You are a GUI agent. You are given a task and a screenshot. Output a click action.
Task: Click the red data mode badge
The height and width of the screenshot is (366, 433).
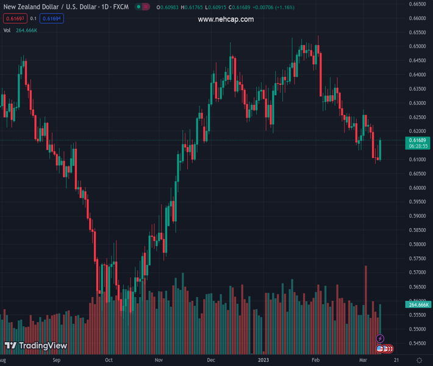click(x=146, y=7)
